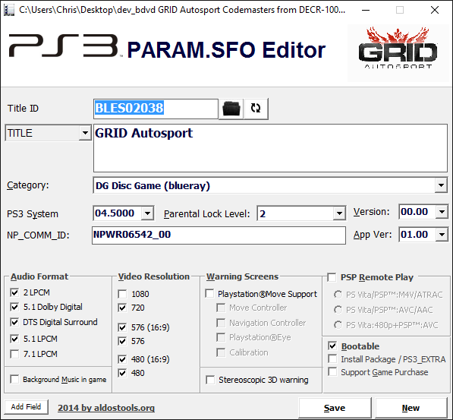Click the application icon in the title bar
Image resolution: width=453 pixels, height=420 pixels.
9,10
